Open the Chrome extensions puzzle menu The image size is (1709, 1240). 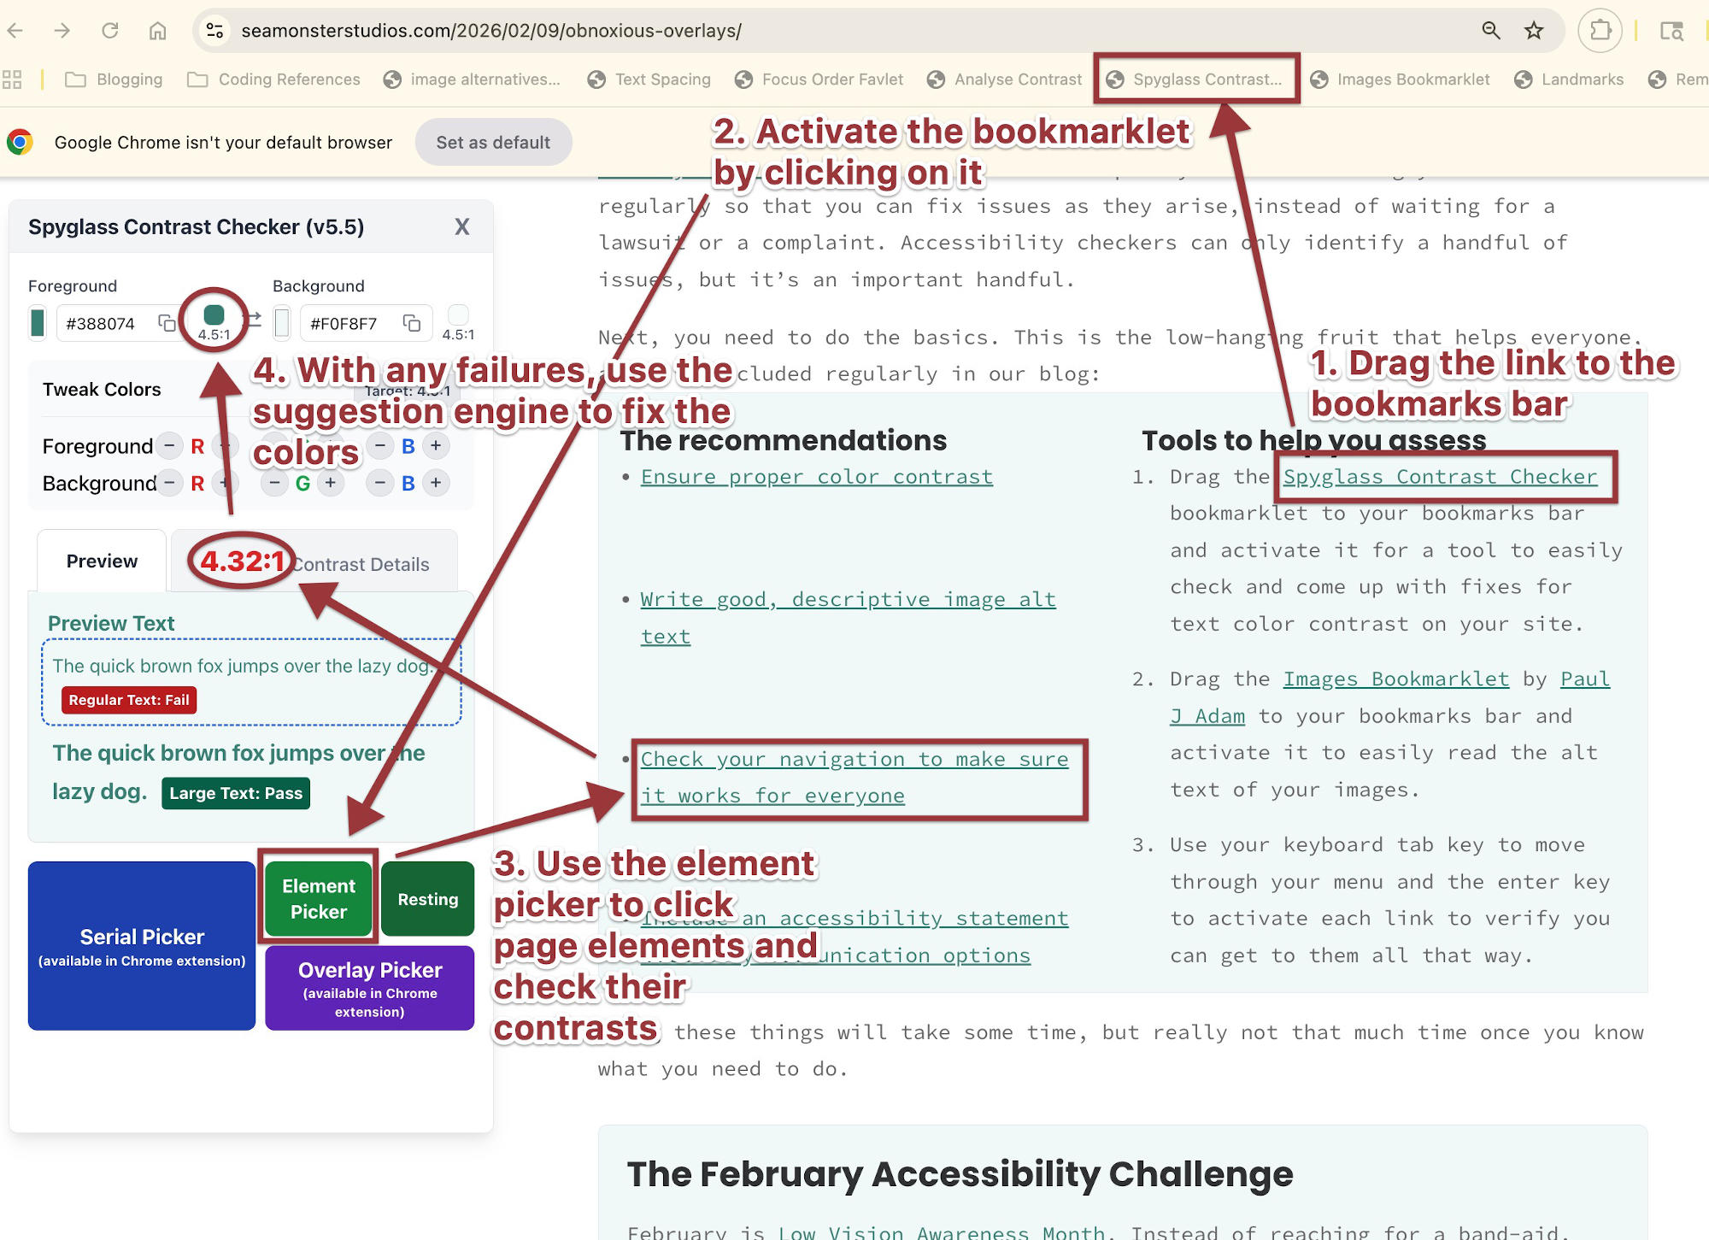(1600, 32)
